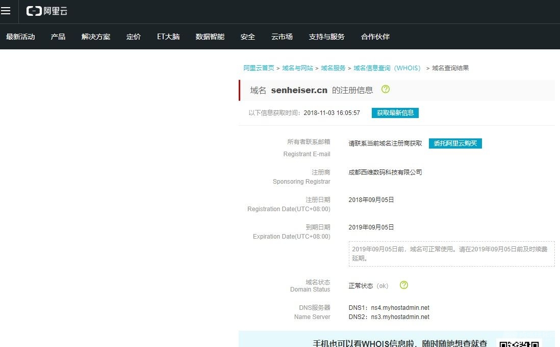The width and height of the screenshot is (560, 347).
Task: Click the 域名查询结果 breadcrumb text
Action: point(450,68)
